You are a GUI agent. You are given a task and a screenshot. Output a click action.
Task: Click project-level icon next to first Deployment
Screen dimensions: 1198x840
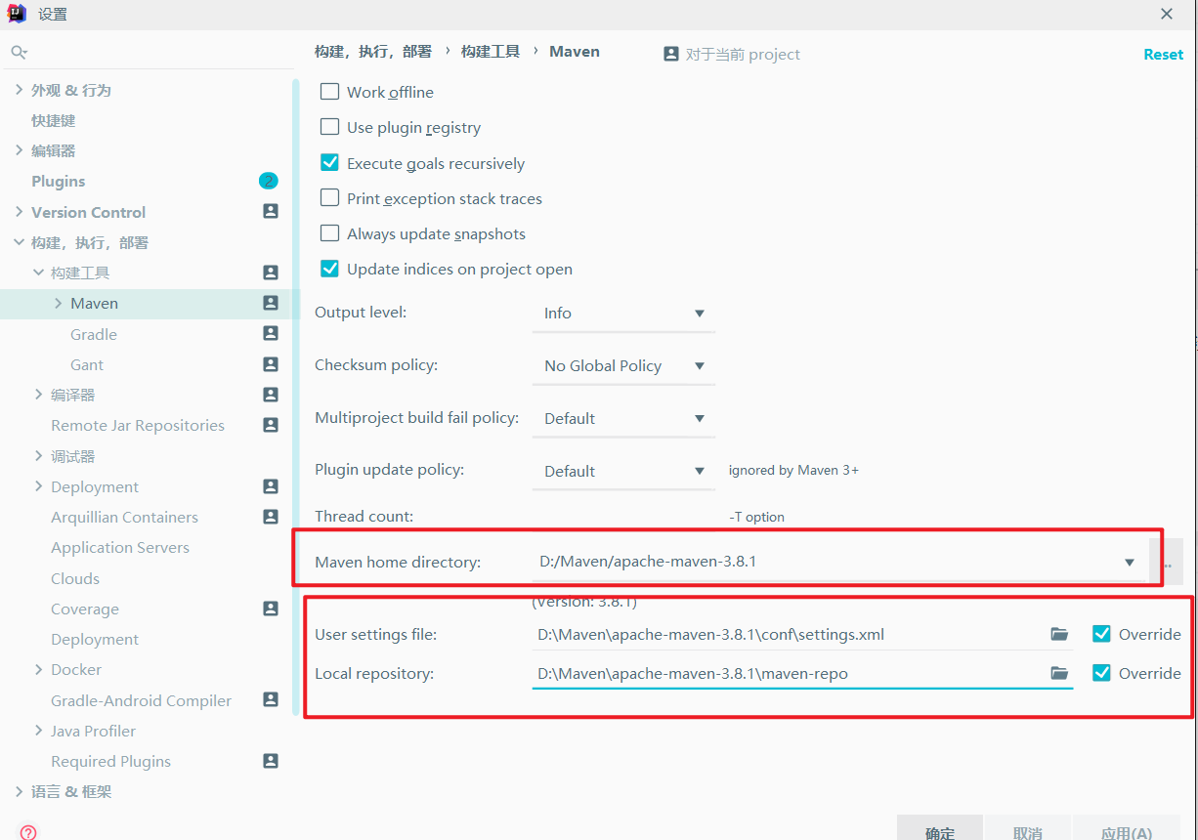coord(271,486)
